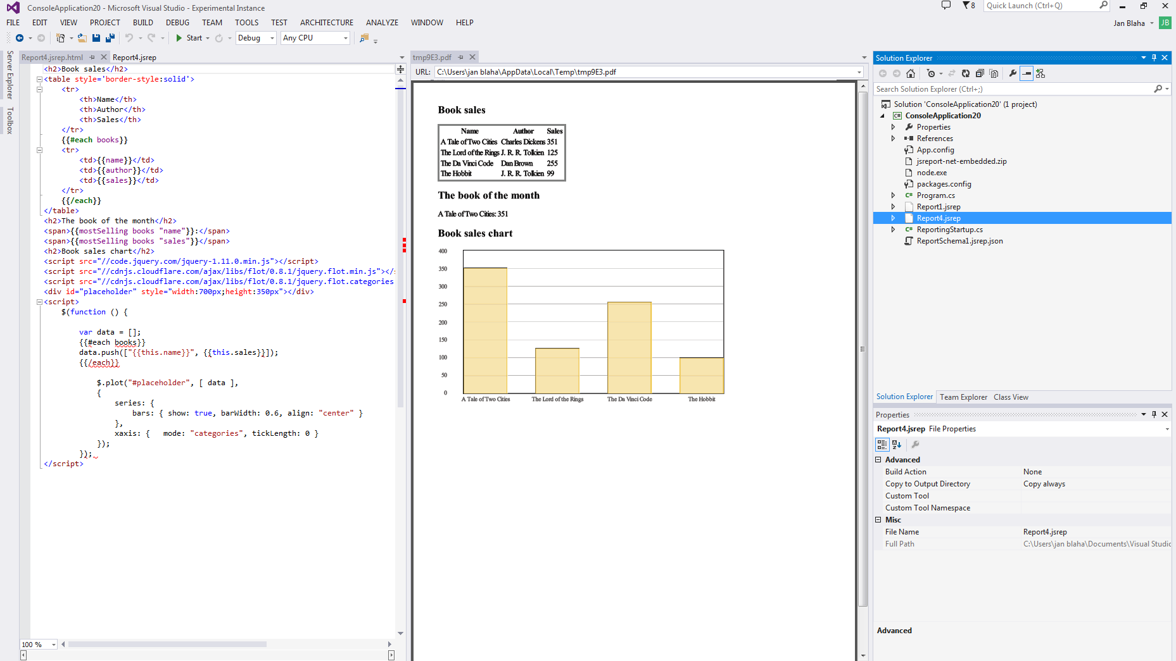Expand the Report1.jsrep node
This screenshot has height=661, width=1176.
pos(894,207)
